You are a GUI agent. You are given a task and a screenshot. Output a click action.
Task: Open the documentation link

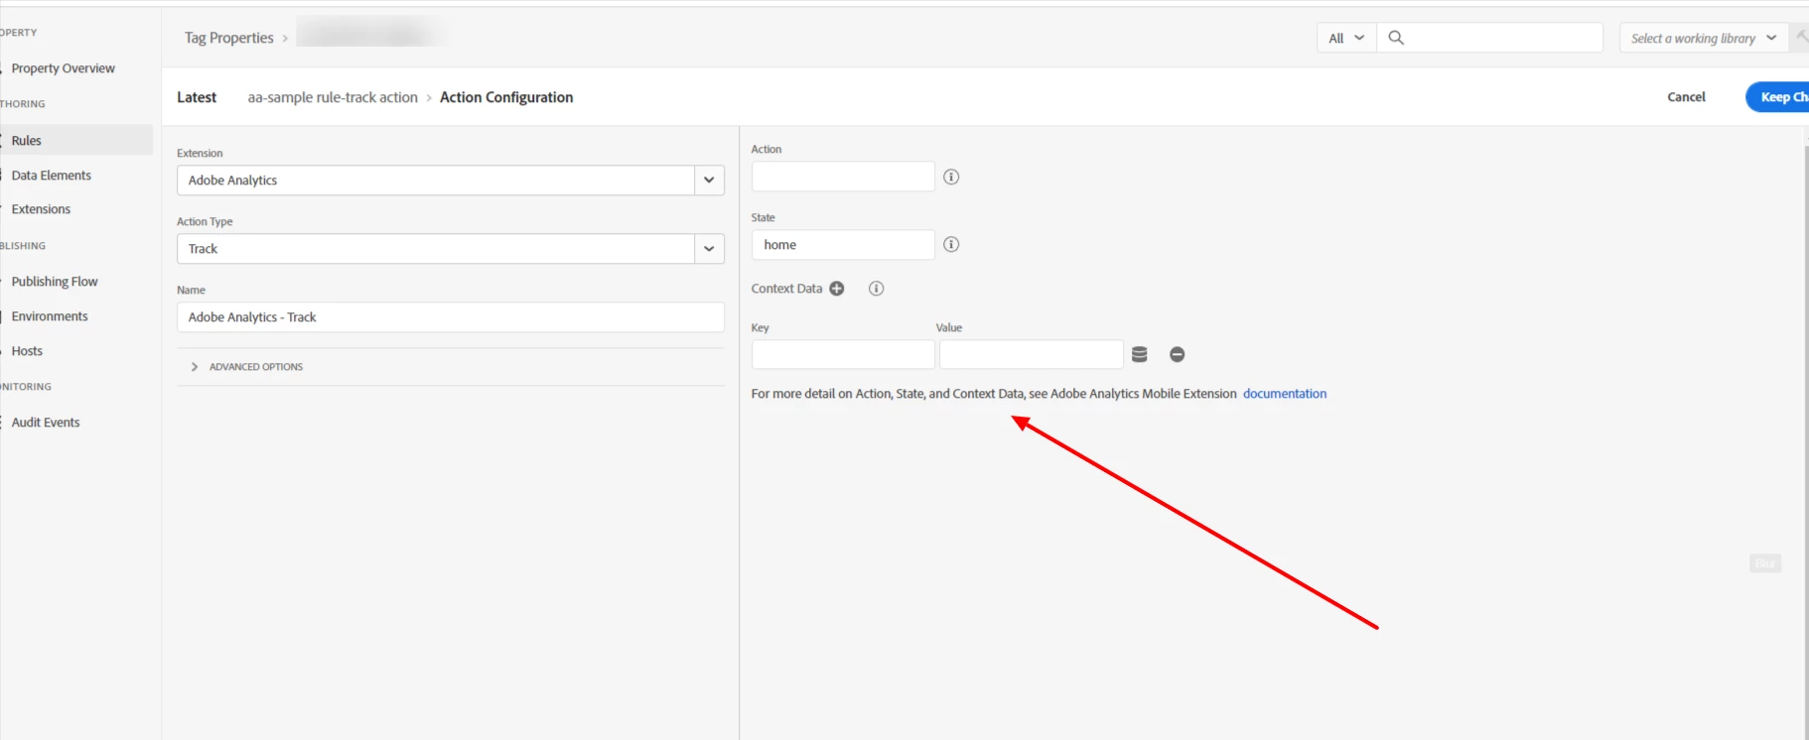coord(1285,394)
